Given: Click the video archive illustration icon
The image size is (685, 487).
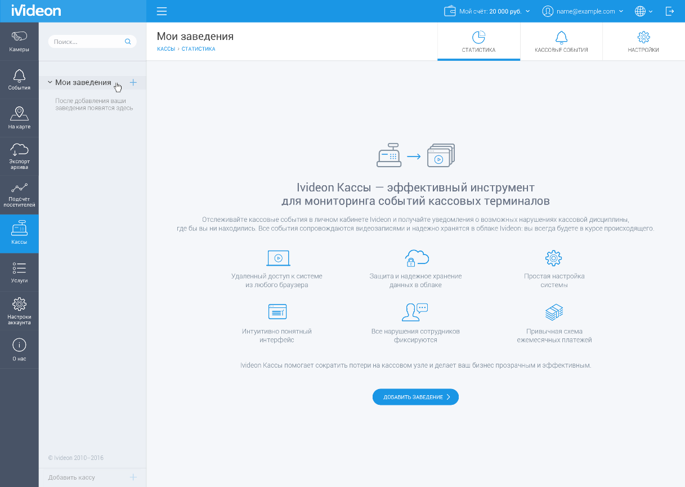Looking at the screenshot, I should [x=441, y=155].
